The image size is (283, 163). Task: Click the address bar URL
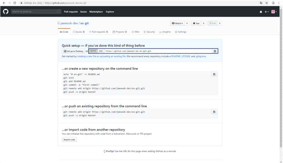tap(65, 3)
